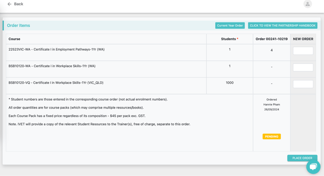Click the Back link text
This screenshot has width=324, height=176.
pos(18,4)
